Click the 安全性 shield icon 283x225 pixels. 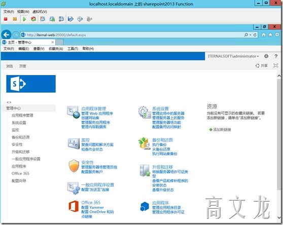pos(74,166)
